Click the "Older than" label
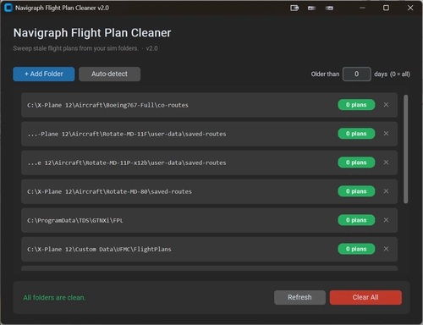This screenshot has width=423, height=325. 325,74
